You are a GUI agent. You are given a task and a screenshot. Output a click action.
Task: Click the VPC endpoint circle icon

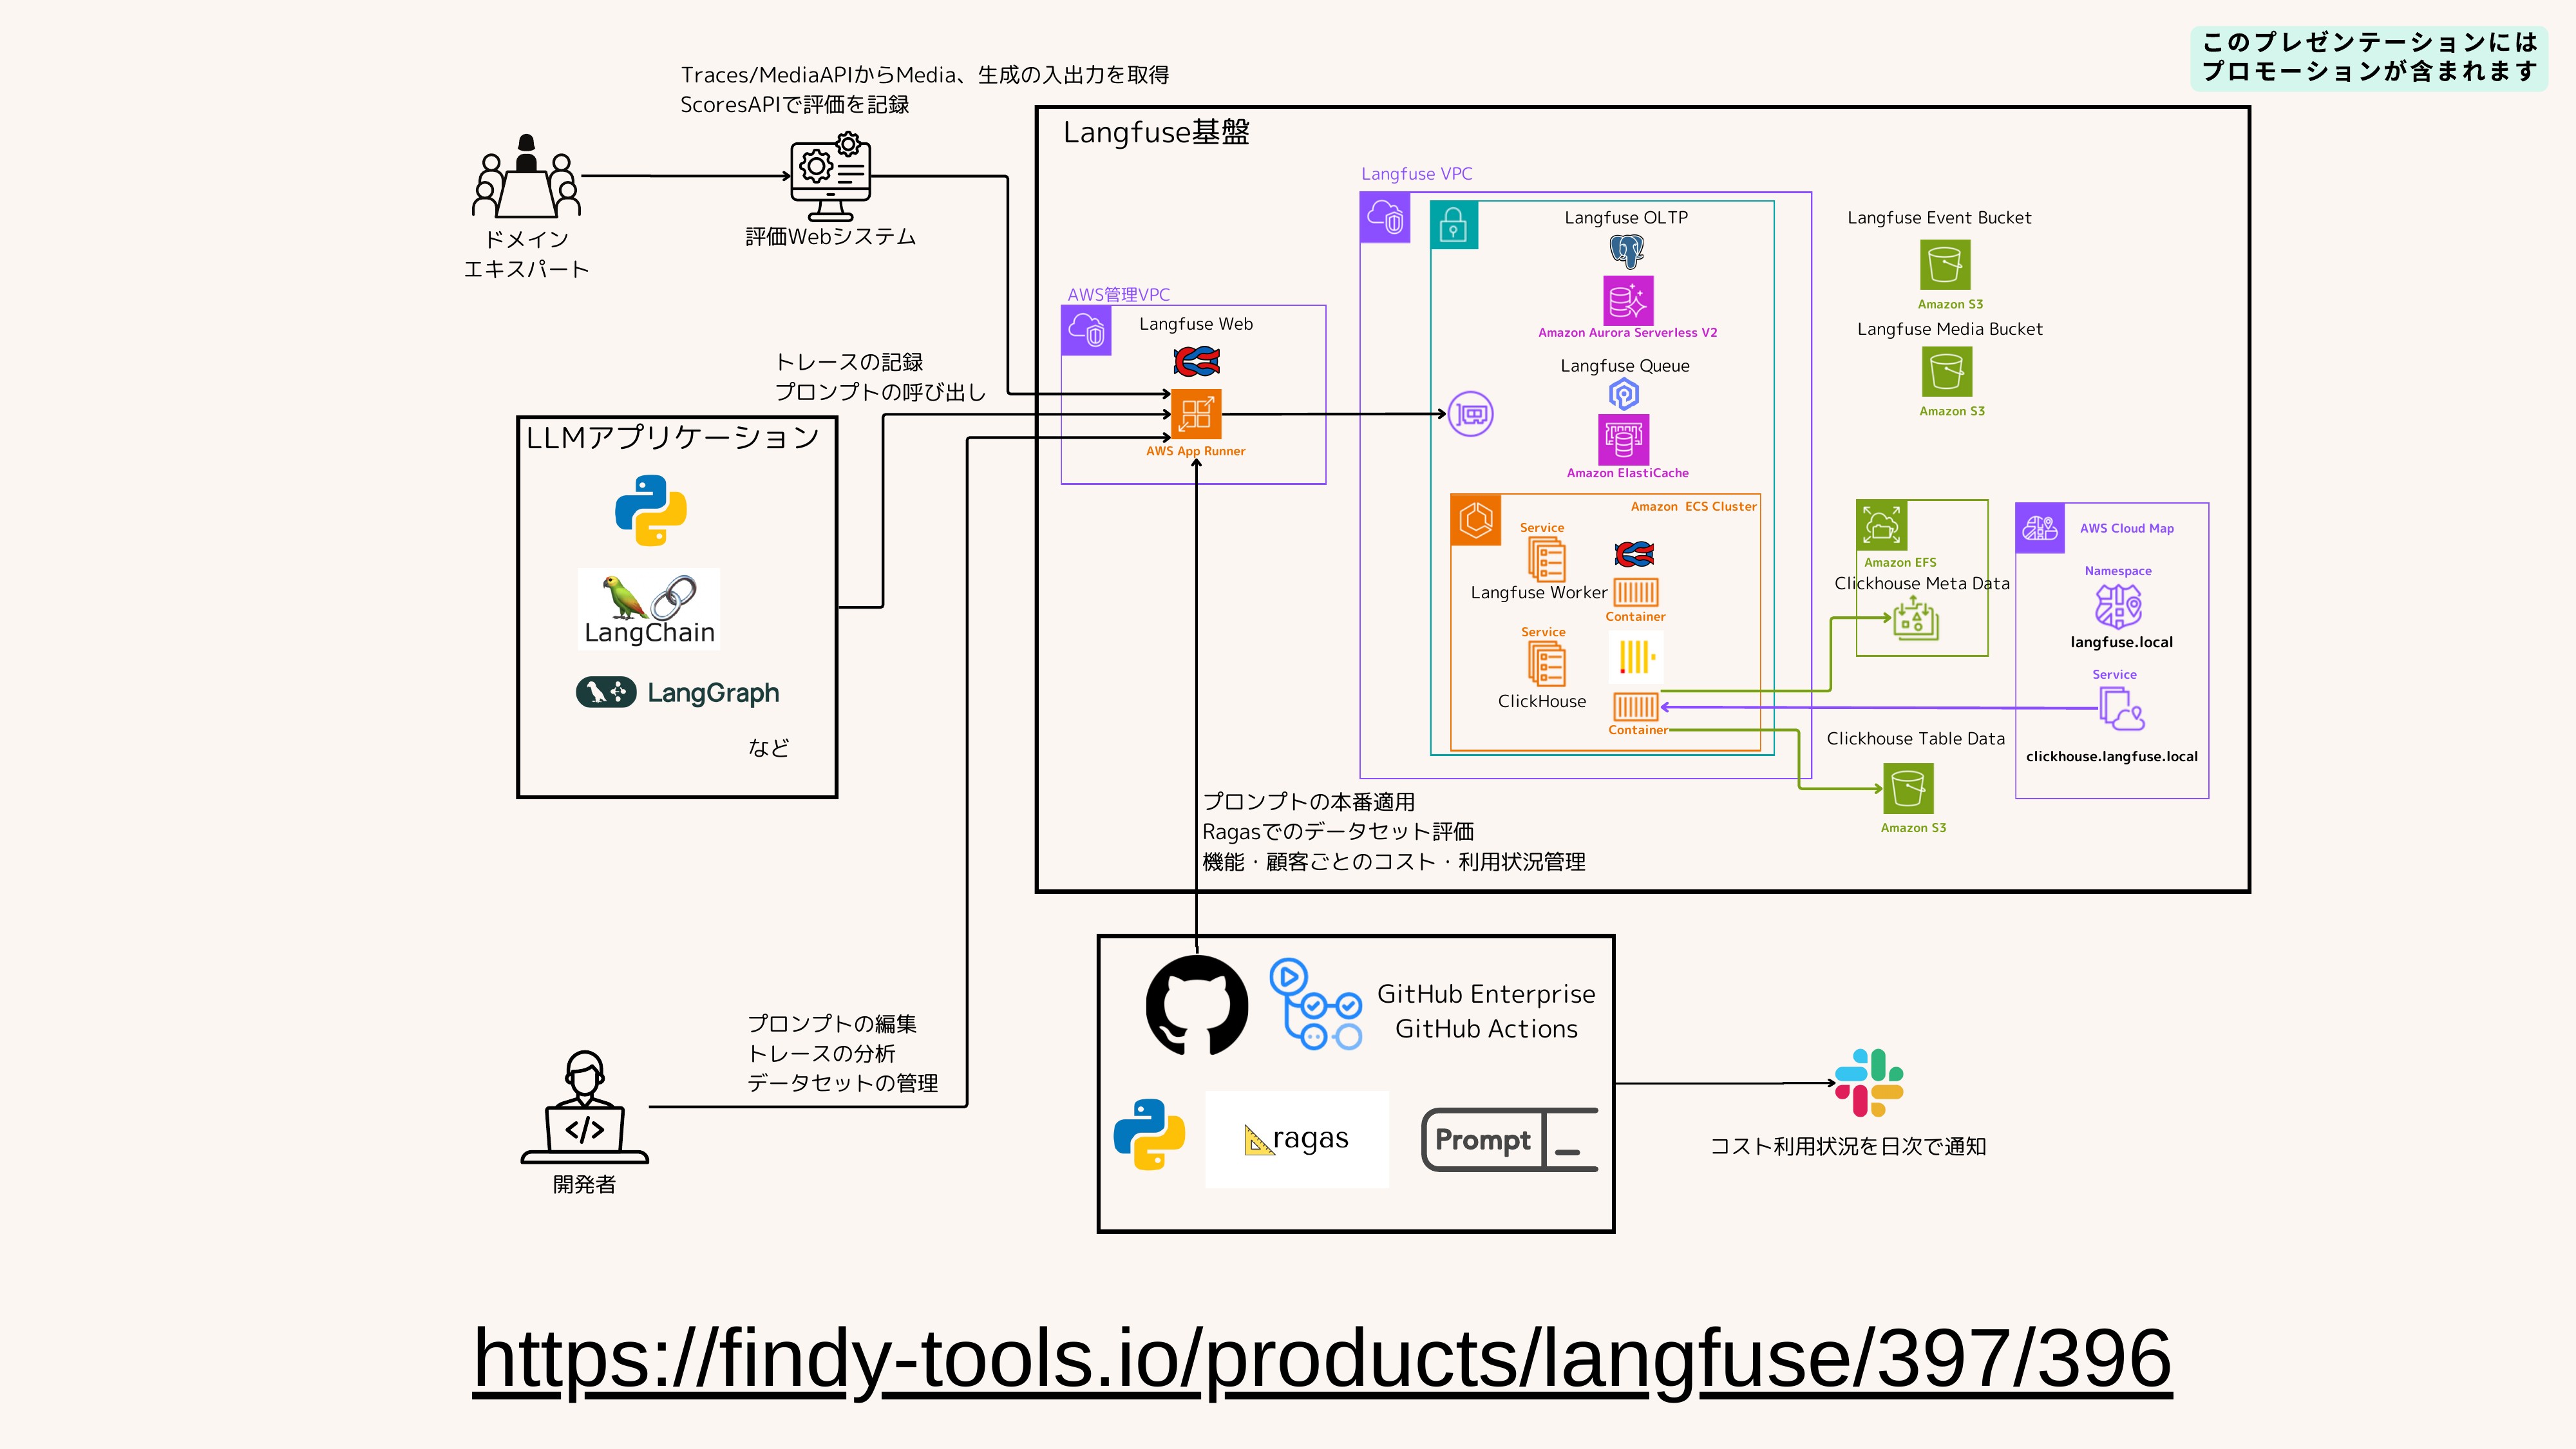(x=1471, y=414)
